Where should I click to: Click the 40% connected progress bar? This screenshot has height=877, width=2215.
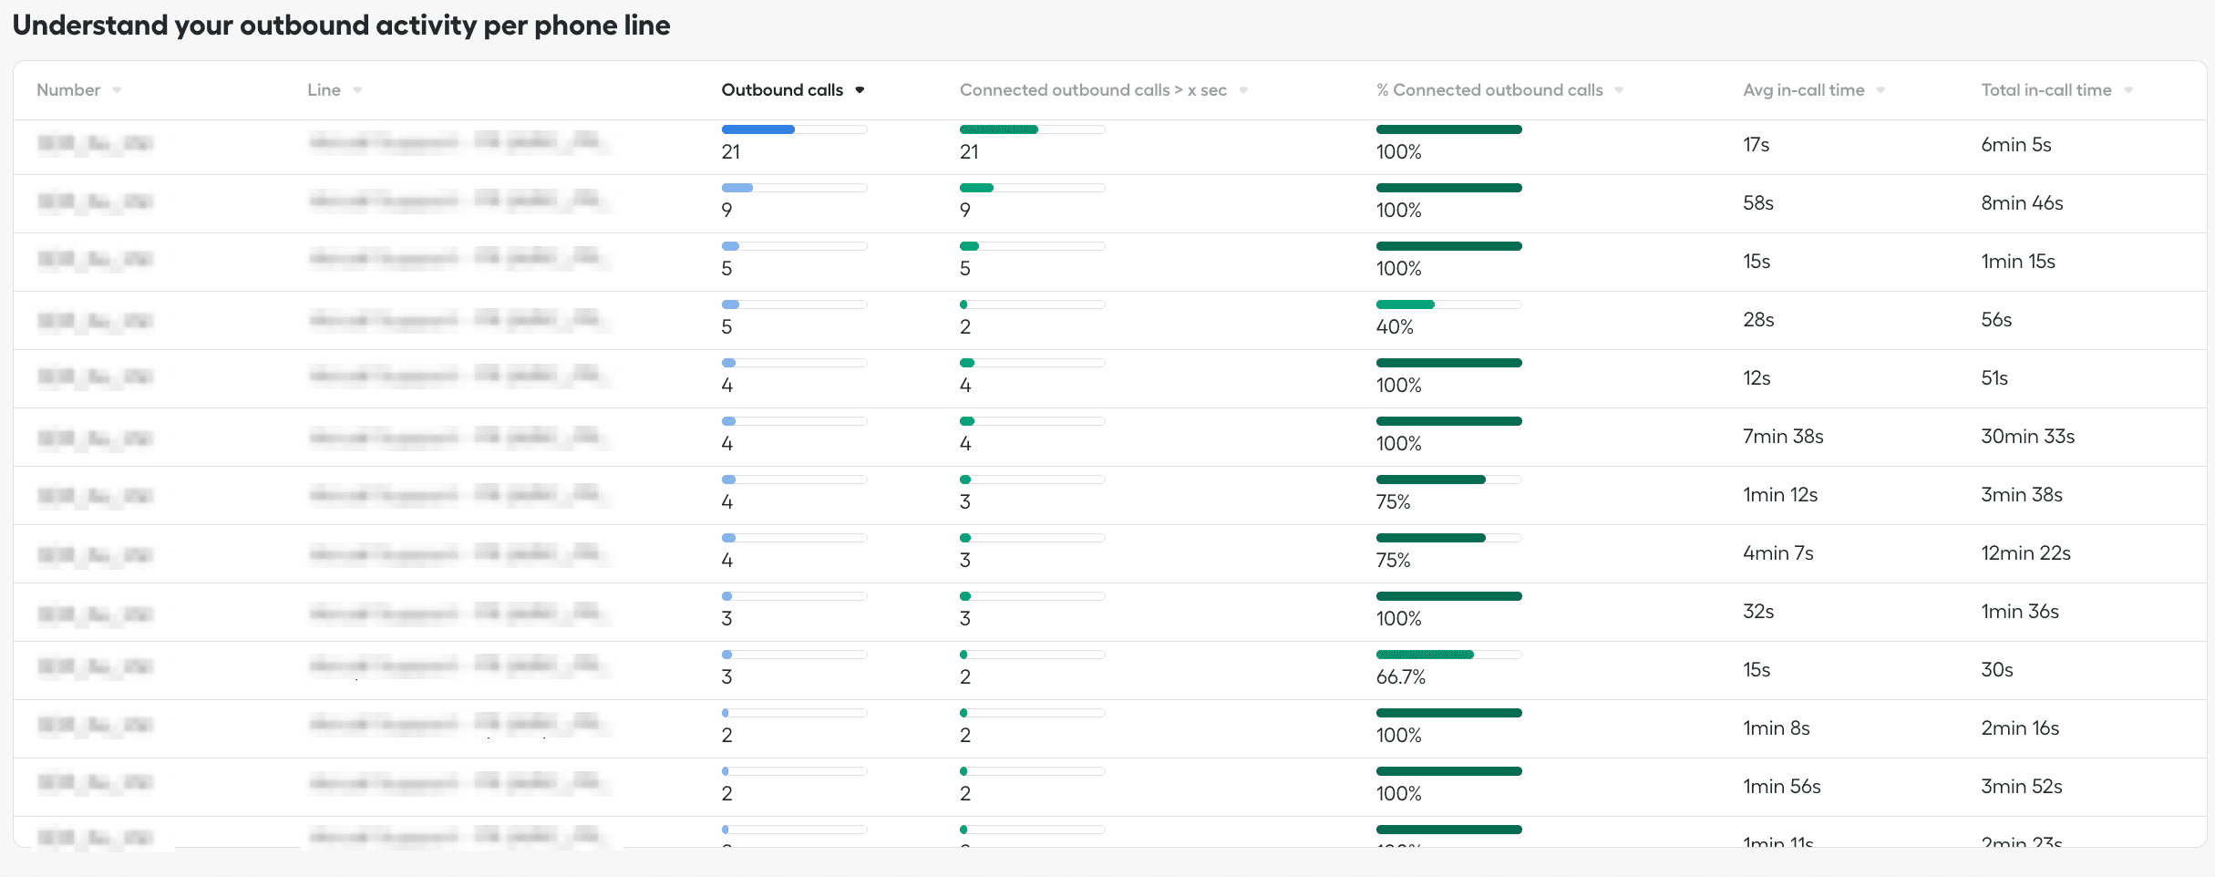coord(1448,304)
